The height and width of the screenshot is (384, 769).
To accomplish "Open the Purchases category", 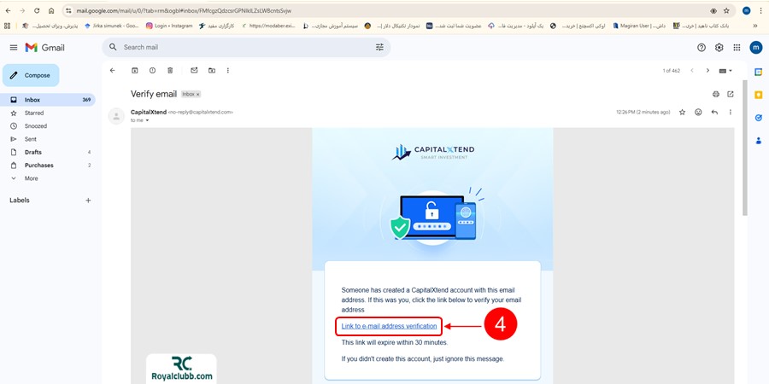I will [38, 166].
